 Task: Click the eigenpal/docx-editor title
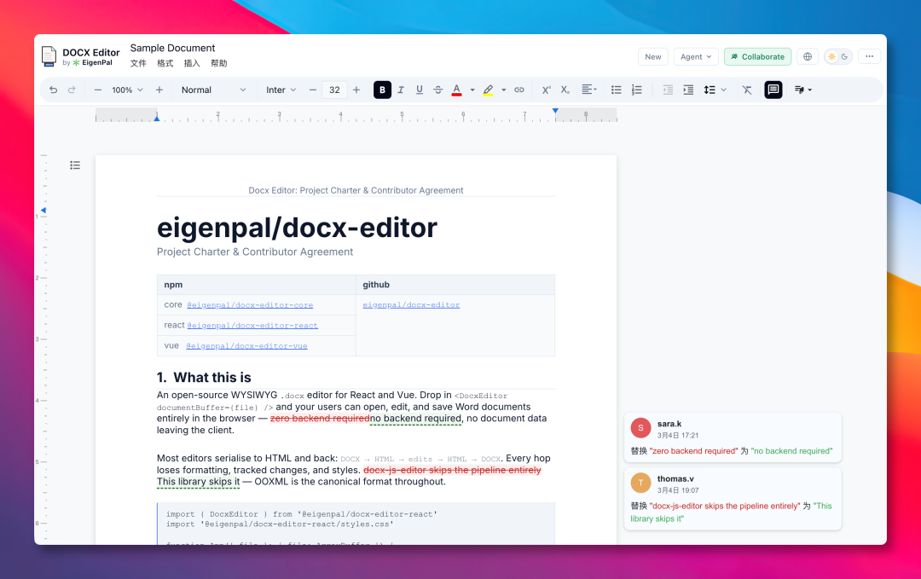[298, 228]
